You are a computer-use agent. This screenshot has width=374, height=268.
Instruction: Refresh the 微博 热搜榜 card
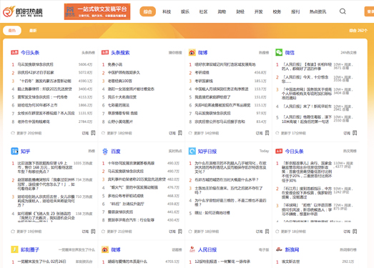coord(190,133)
